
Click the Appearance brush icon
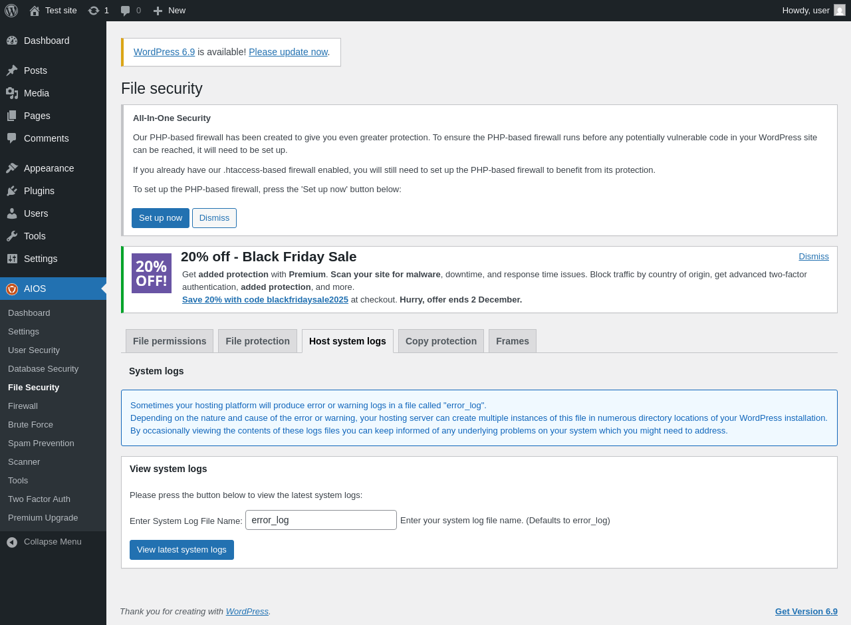pos(12,168)
